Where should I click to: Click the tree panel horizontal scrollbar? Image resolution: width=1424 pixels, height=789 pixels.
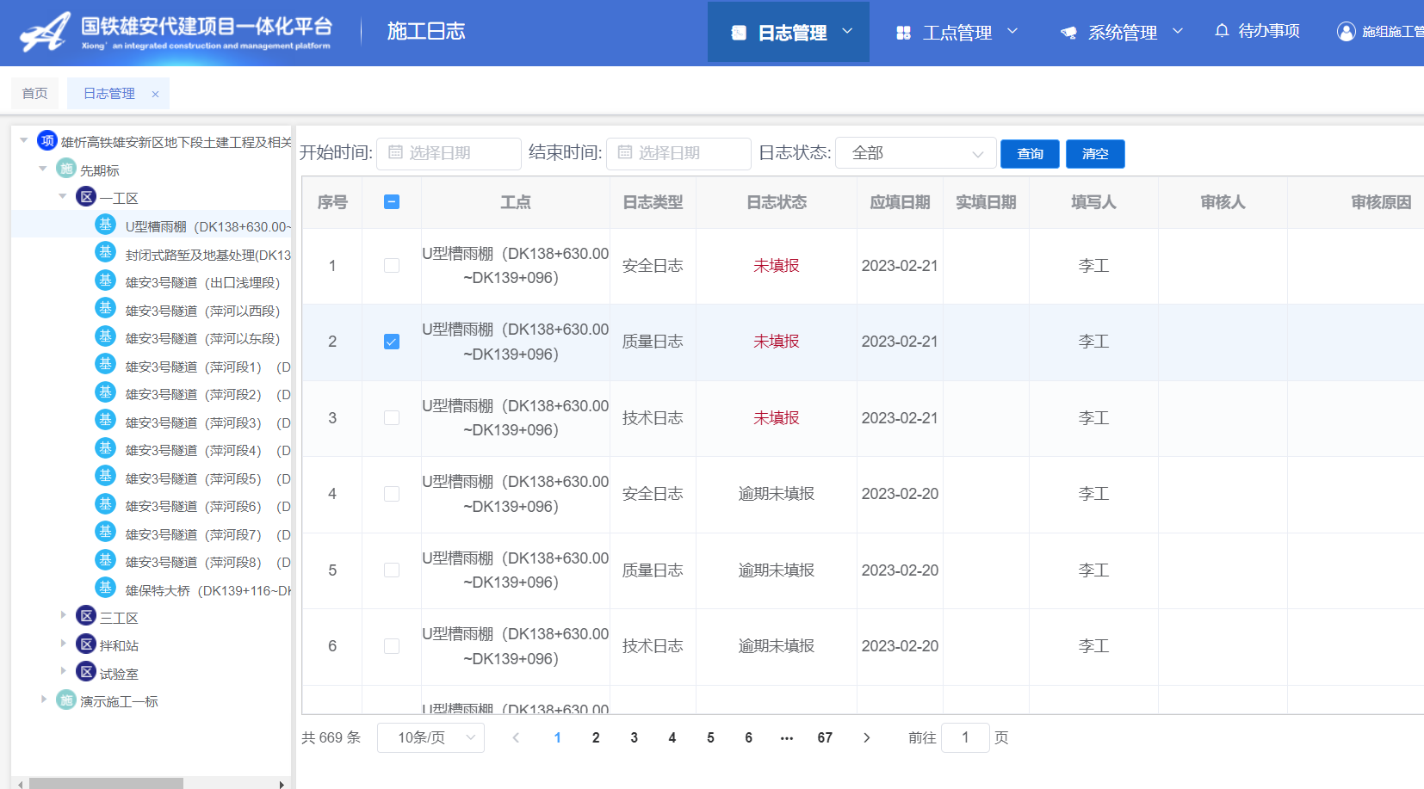[106, 784]
